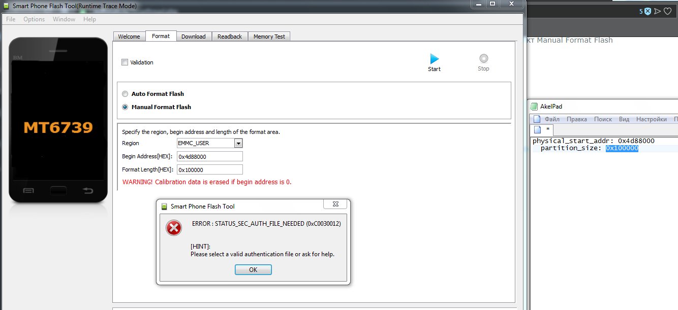This screenshot has height=310, width=678.
Task: Click the Begin Address hex field
Action: tap(209, 156)
